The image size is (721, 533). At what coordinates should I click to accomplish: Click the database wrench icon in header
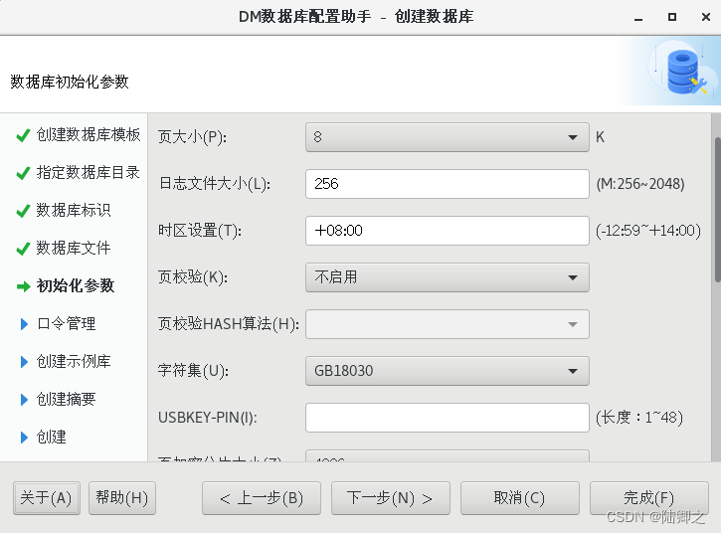click(686, 71)
